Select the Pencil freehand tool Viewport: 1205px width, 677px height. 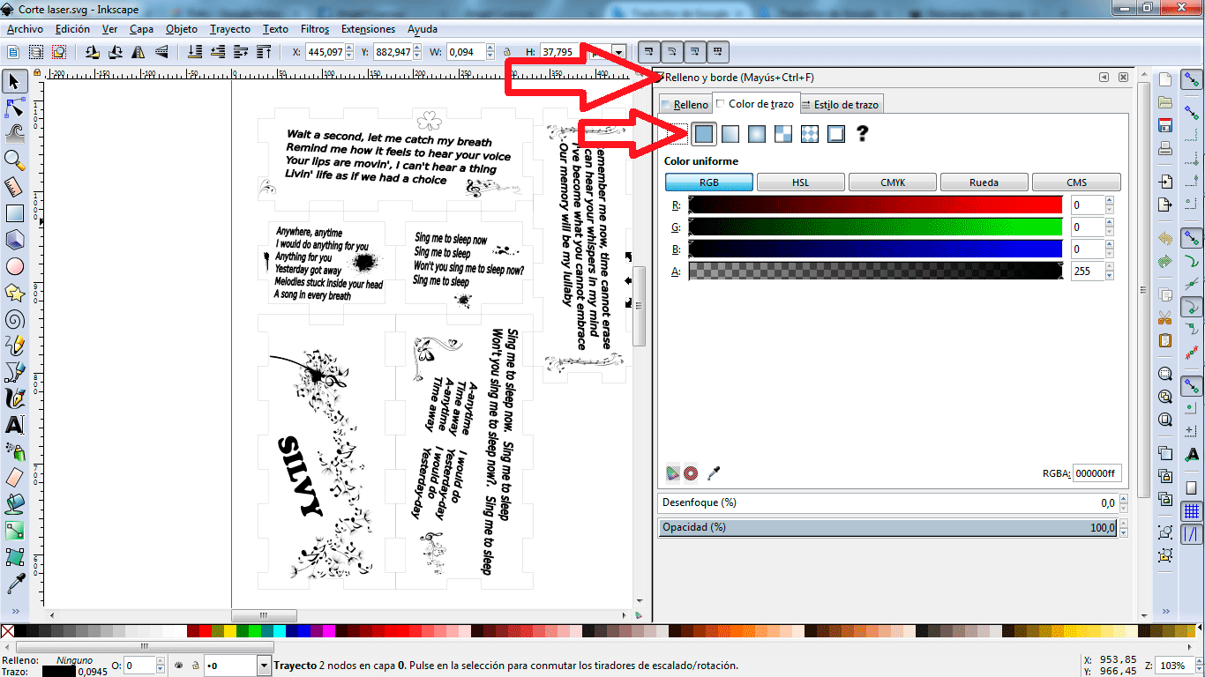[14, 346]
